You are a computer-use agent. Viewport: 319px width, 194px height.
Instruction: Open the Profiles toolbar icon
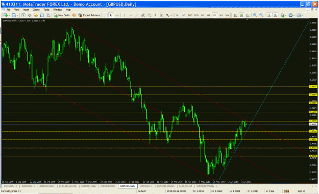tap(13, 15)
